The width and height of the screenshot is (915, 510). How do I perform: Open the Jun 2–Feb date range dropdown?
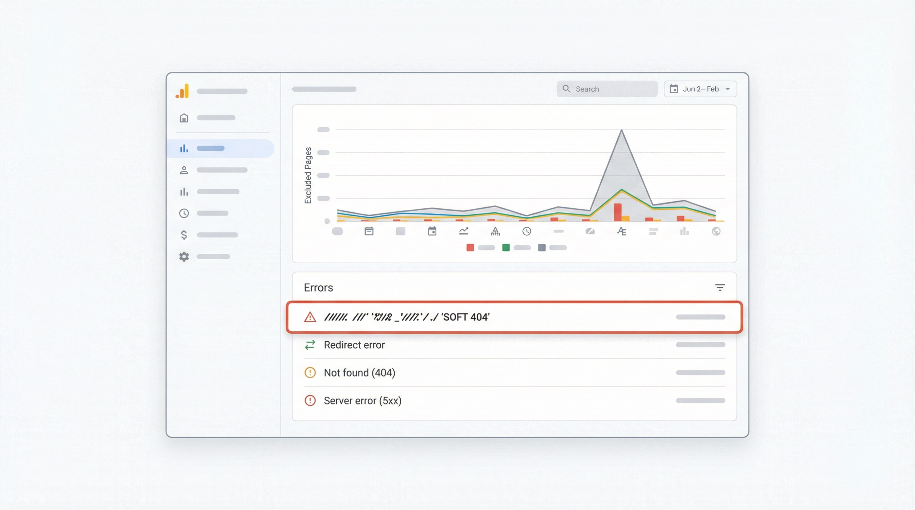pos(700,89)
